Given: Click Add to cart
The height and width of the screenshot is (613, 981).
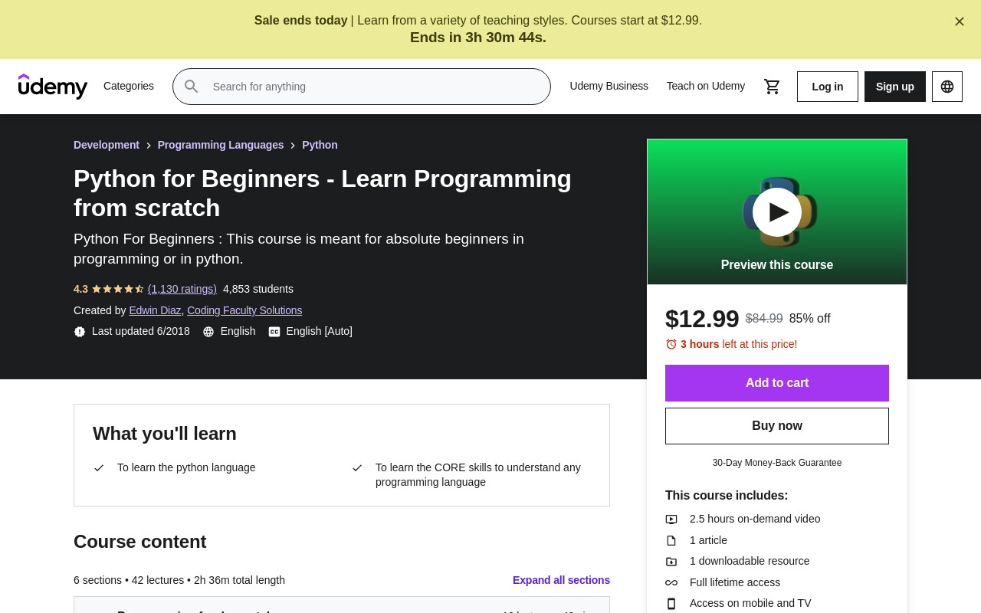Looking at the screenshot, I should tap(777, 383).
